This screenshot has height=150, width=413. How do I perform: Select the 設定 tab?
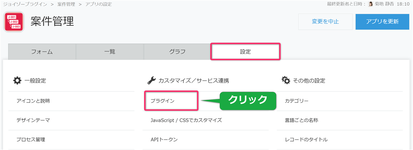click(245, 52)
